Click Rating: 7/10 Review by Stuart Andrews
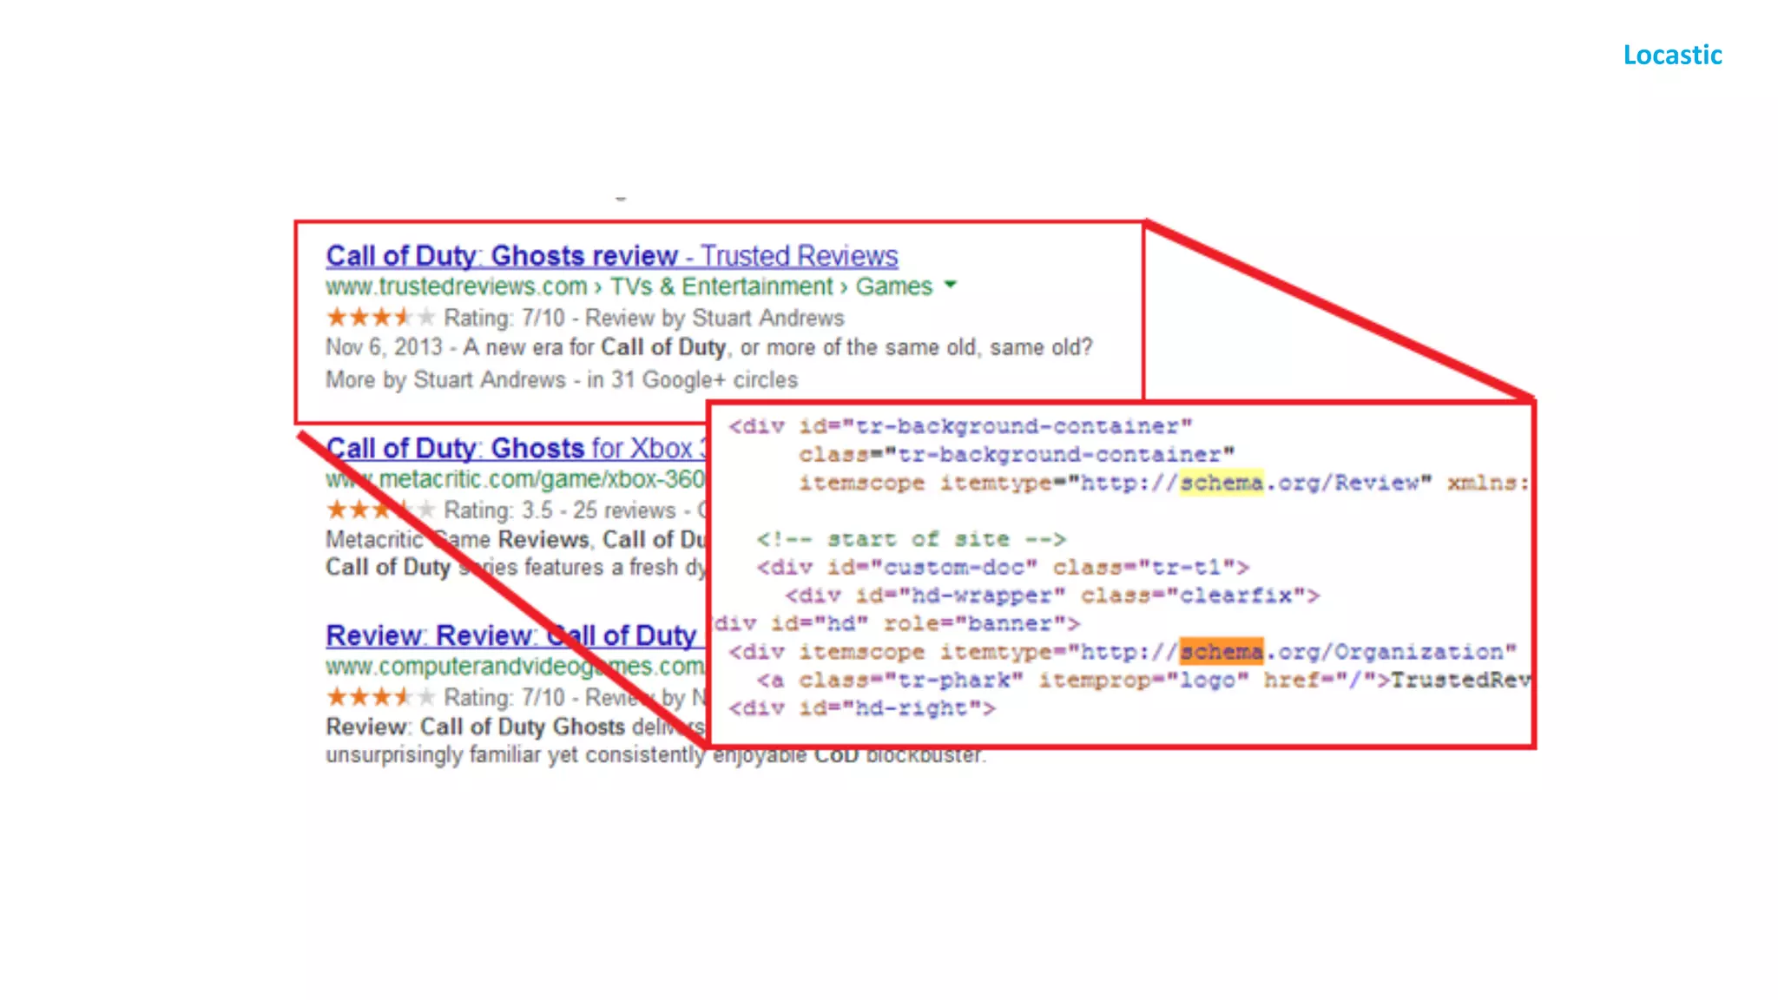Image resolution: width=1778 pixels, height=1000 pixels. tap(643, 318)
